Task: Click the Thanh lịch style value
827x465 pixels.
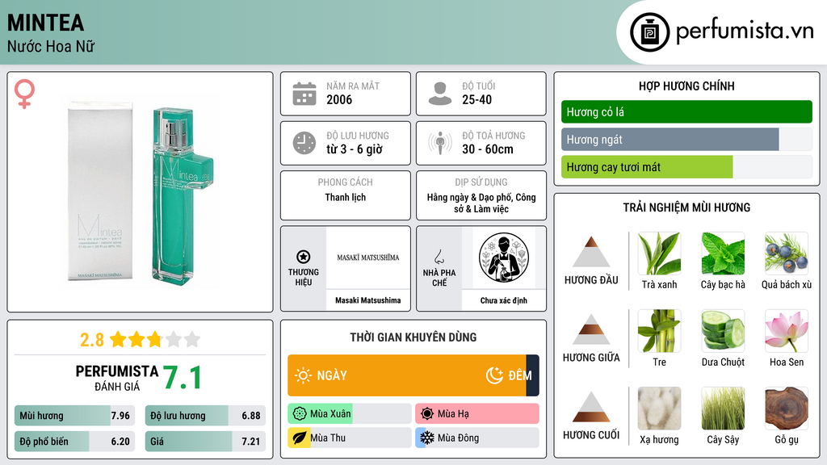Action: click(346, 197)
